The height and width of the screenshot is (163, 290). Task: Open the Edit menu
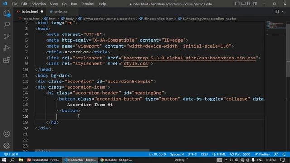(x=24, y=4)
